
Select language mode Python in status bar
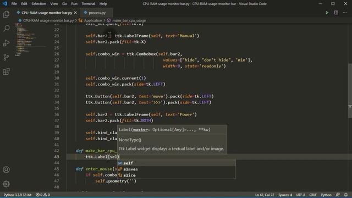pos(326,195)
